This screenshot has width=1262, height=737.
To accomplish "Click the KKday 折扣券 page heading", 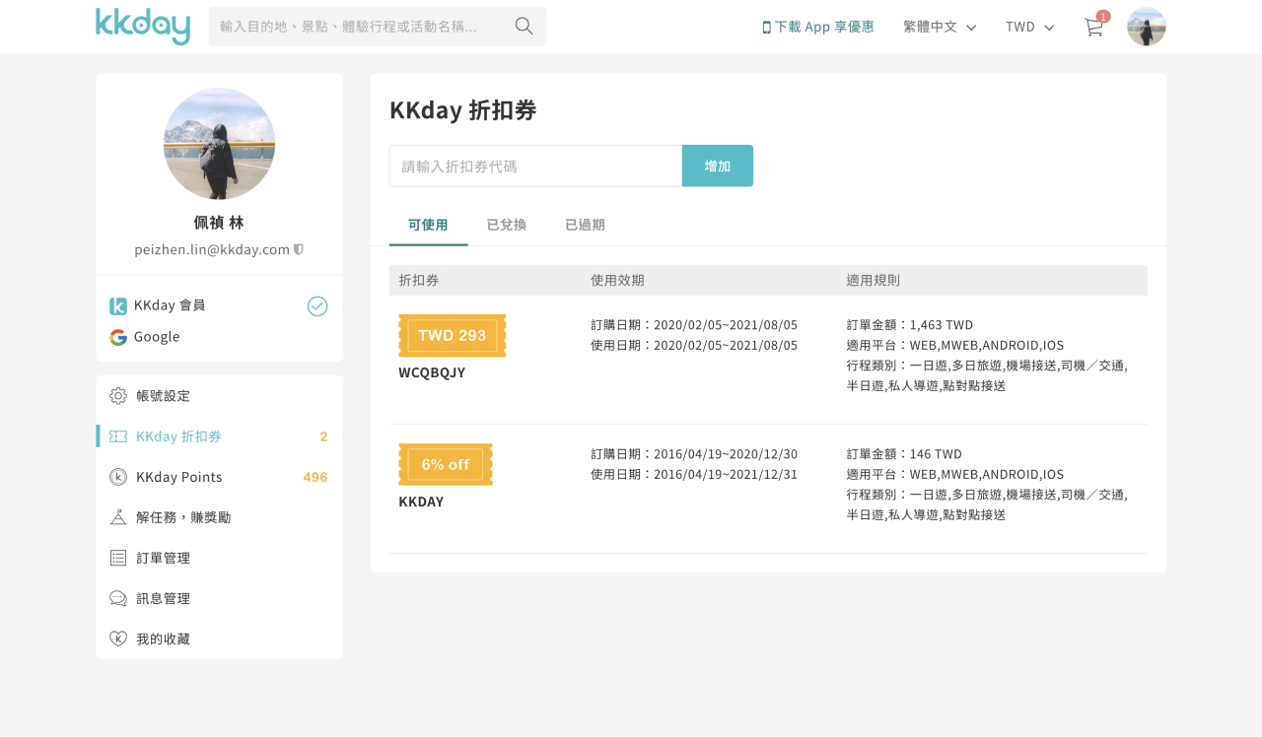I will coord(463,109).
